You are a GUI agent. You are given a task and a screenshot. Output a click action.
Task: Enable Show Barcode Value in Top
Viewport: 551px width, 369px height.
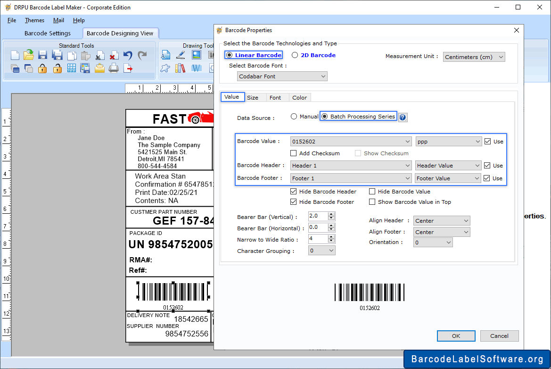(372, 202)
